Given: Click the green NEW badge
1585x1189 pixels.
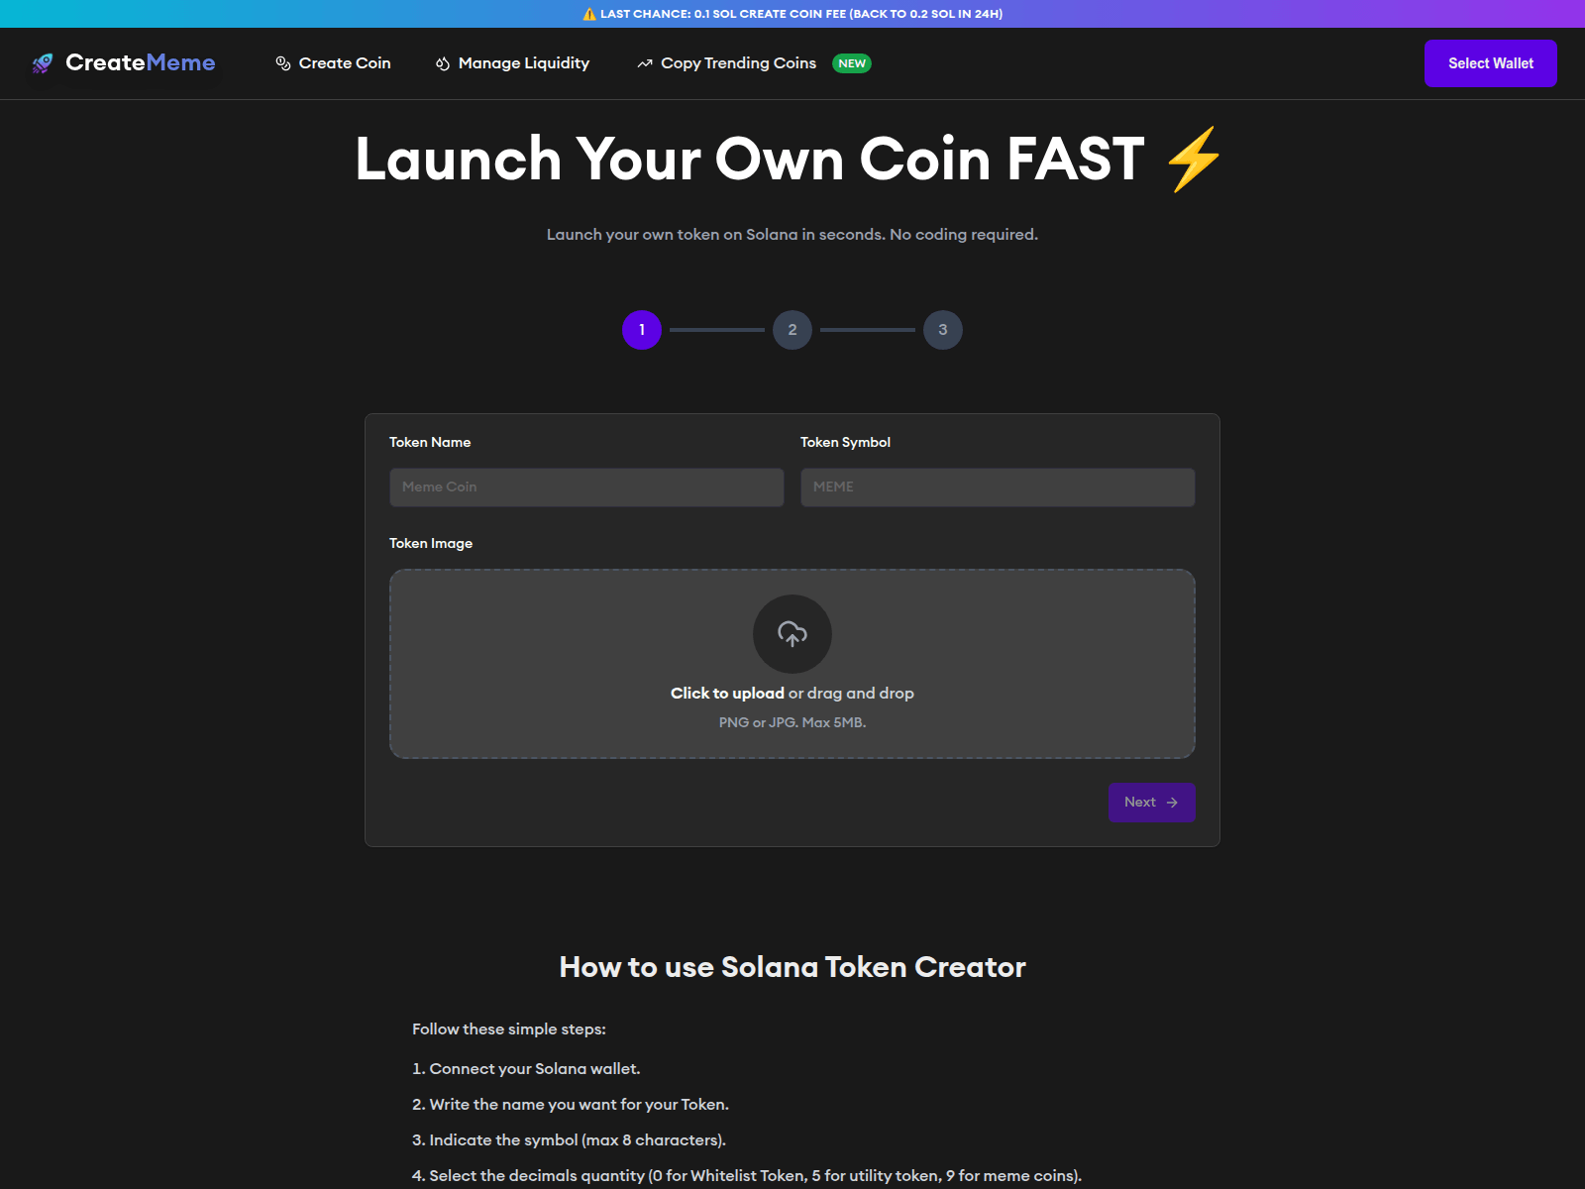Looking at the screenshot, I should point(852,63).
